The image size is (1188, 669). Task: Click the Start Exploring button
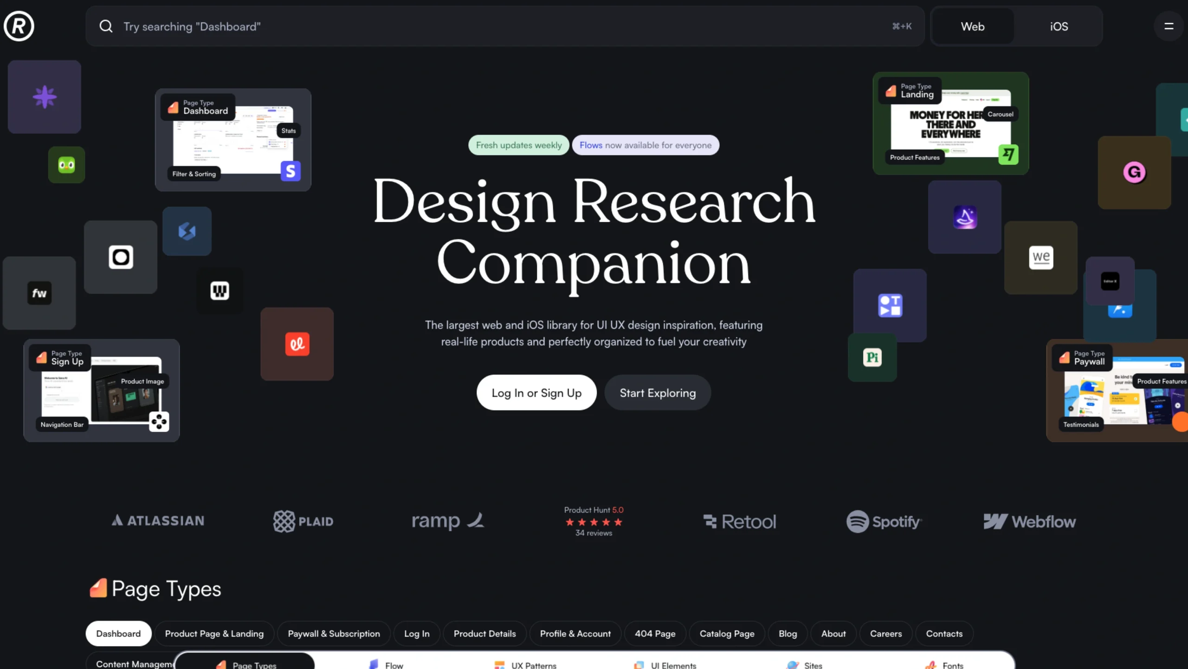[x=657, y=392]
